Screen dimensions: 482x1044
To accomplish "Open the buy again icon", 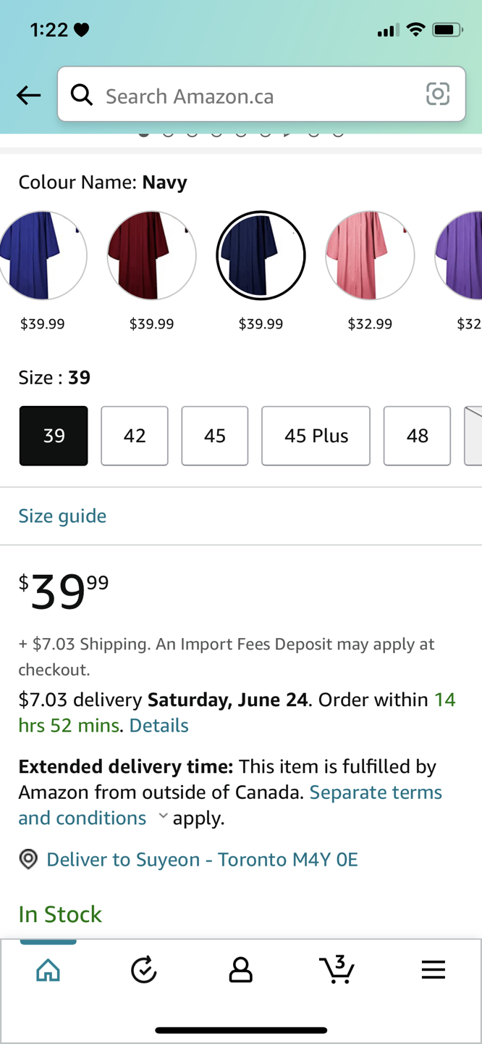I will pyautogui.click(x=144, y=970).
